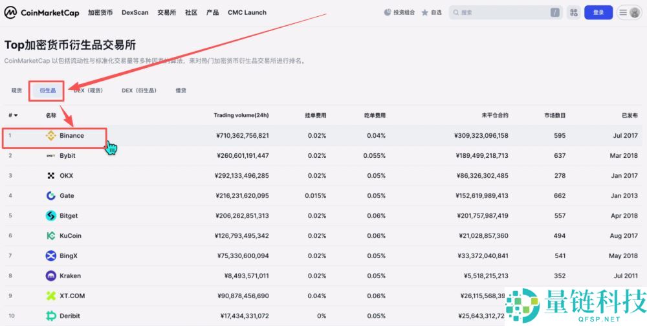Image resolution: width=647 pixels, height=326 pixels.
Task: Click the XT.COM logo icon
Action: pyautogui.click(x=50, y=296)
